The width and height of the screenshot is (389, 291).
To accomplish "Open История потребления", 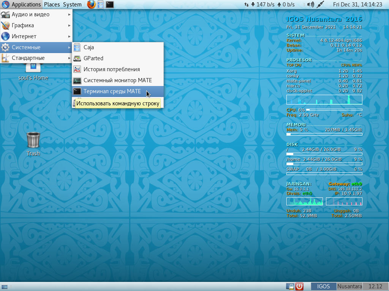I will coord(118,69).
